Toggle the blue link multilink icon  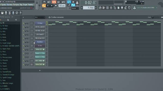coord(73,5)
